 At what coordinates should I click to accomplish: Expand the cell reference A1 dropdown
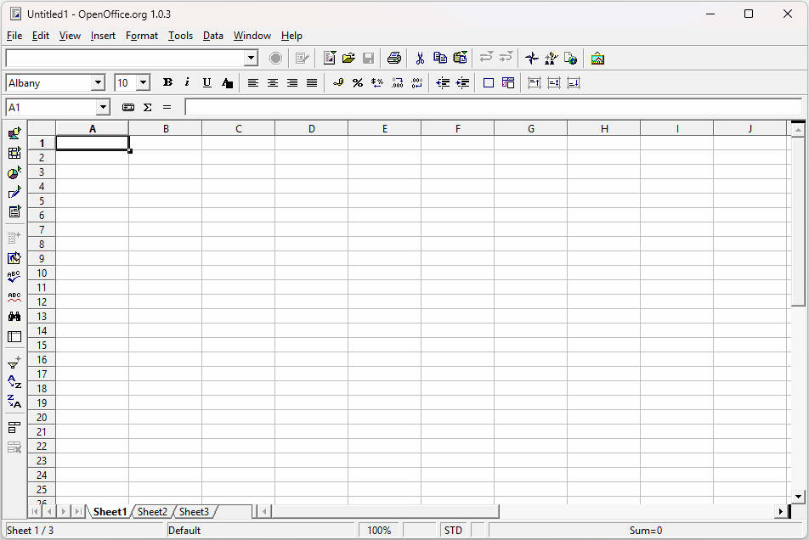coord(104,108)
